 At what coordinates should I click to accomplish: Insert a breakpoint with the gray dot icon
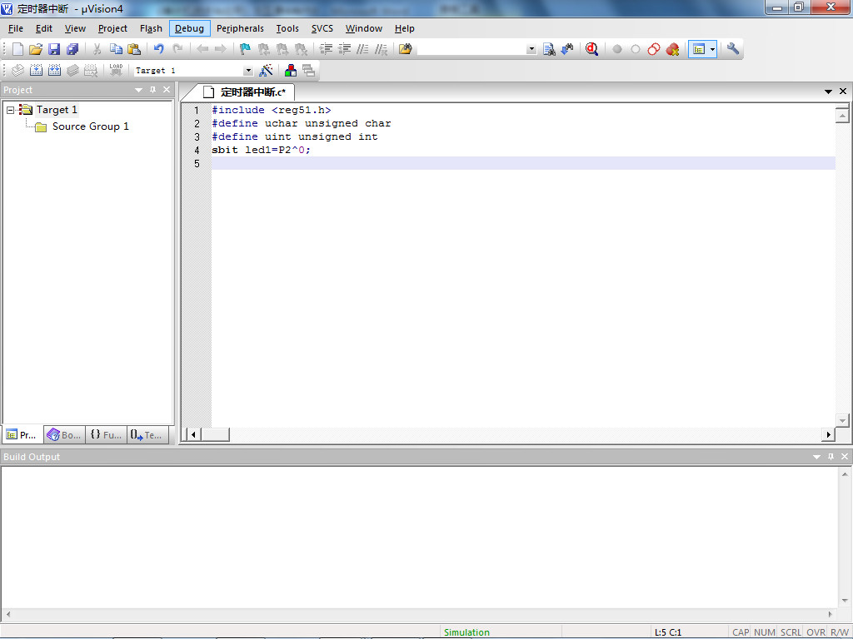pyautogui.click(x=617, y=49)
